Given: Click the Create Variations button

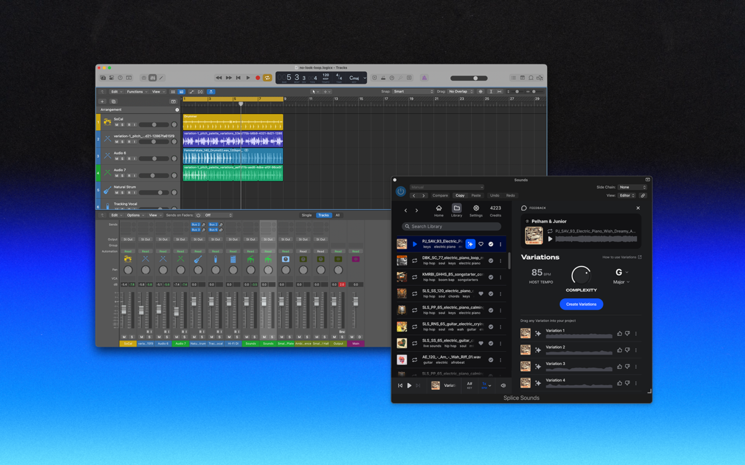Looking at the screenshot, I should pos(581,304).
